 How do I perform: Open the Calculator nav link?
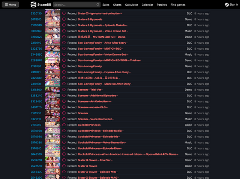click(131, 5)
